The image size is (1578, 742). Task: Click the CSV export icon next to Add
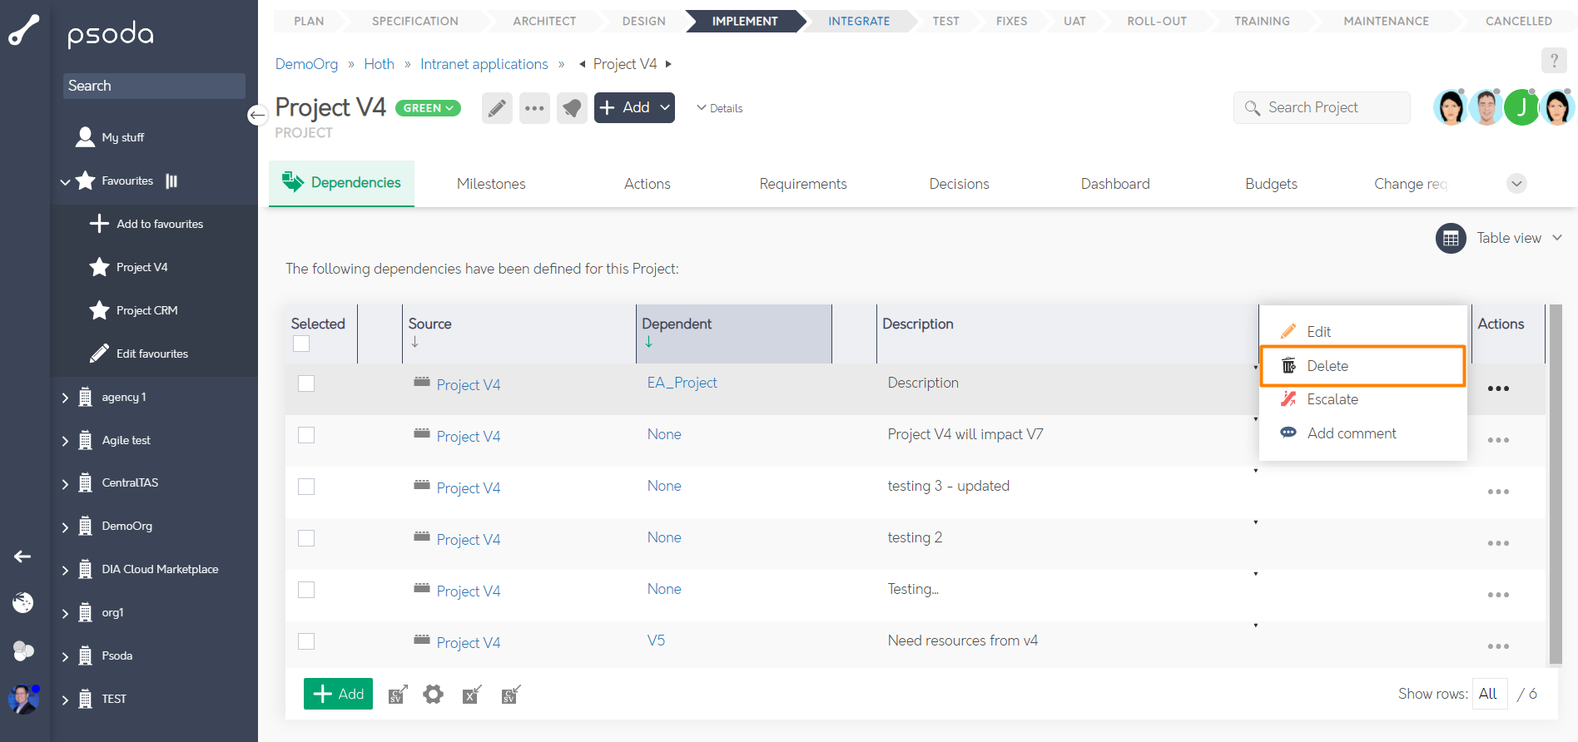tap(398, 694)
